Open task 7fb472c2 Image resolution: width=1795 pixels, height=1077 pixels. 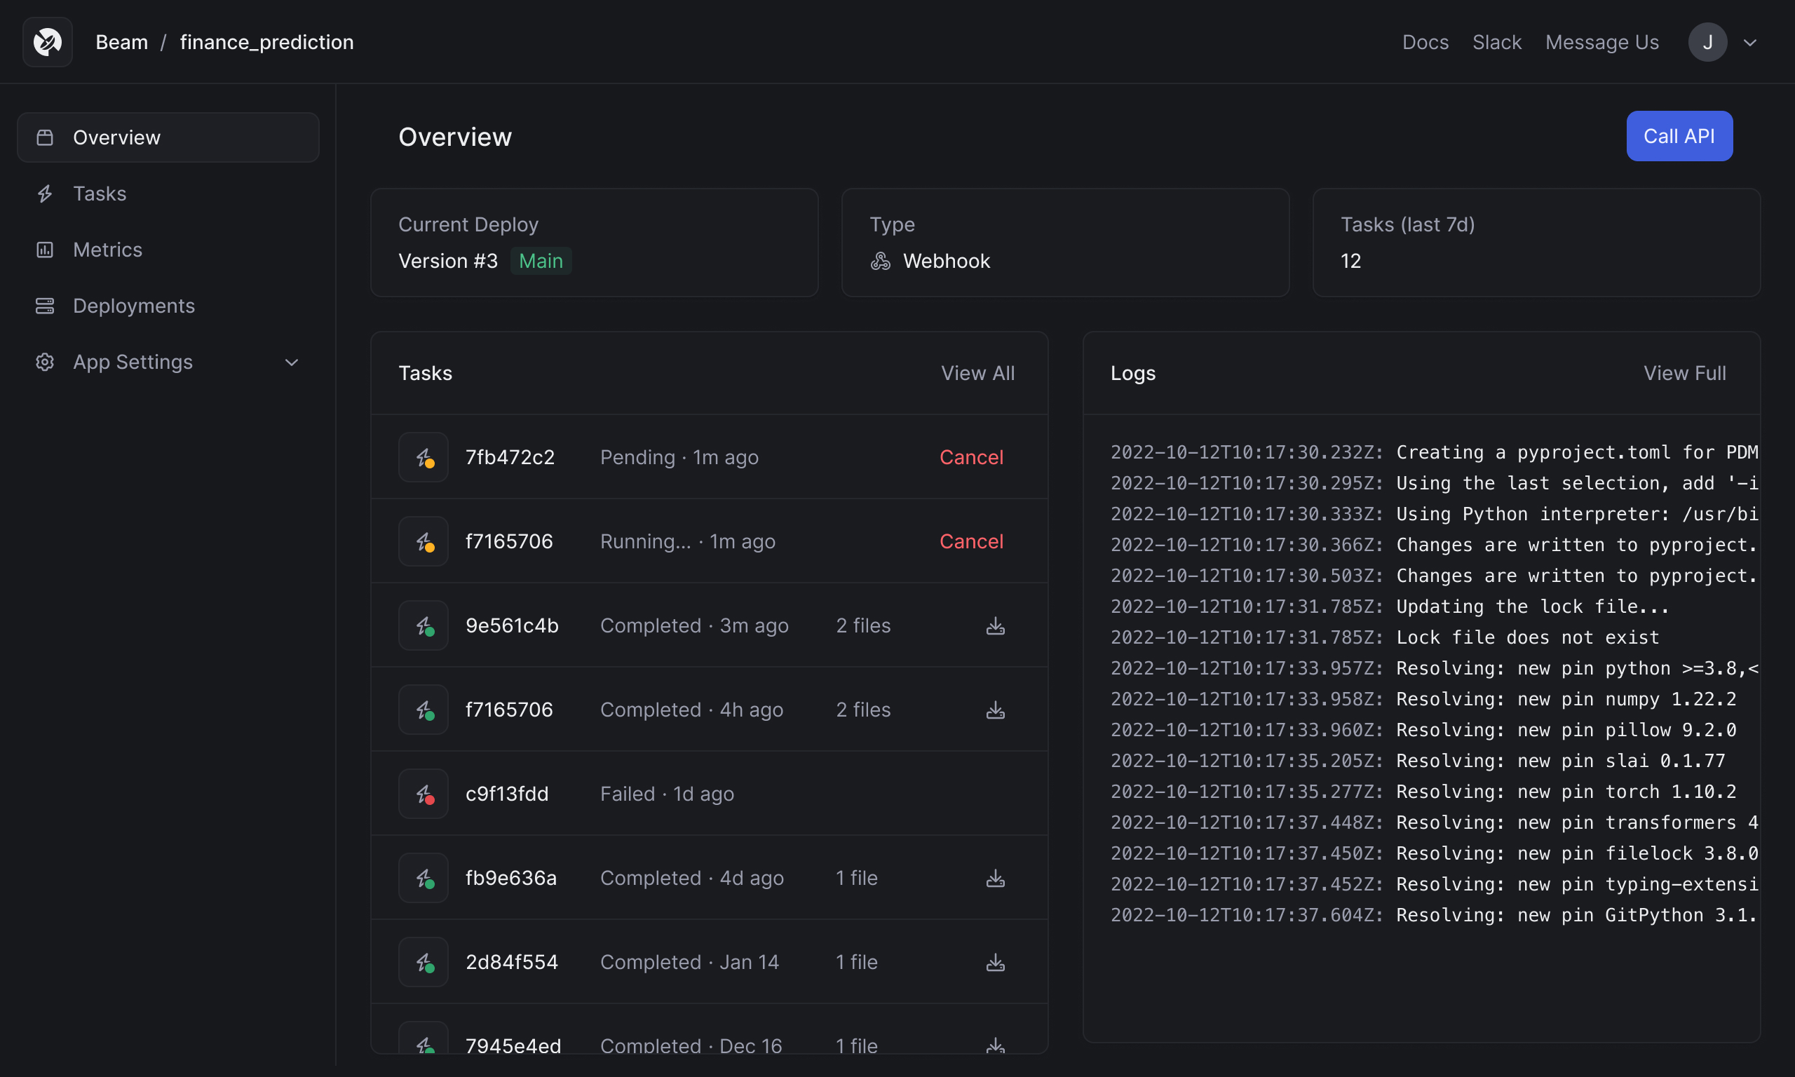510,457
